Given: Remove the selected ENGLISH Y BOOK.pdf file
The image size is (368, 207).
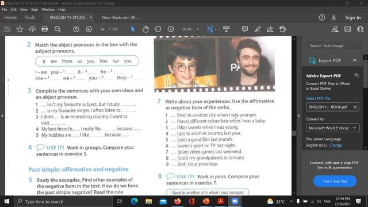Looking at the screenshot, I should coord(355,108).
